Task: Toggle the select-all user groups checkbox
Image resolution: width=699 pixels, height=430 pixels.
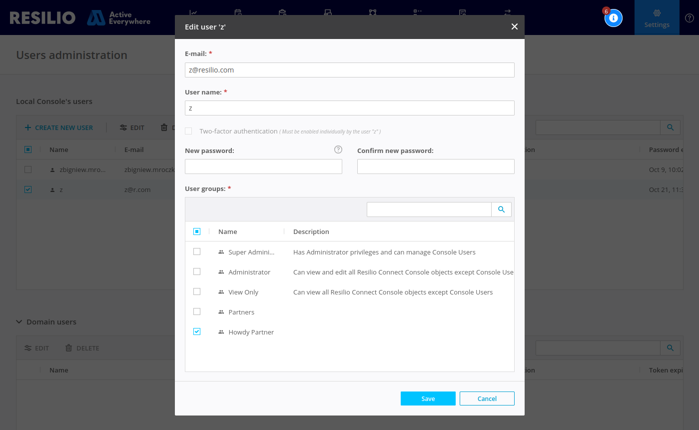Action: (197, 231)
